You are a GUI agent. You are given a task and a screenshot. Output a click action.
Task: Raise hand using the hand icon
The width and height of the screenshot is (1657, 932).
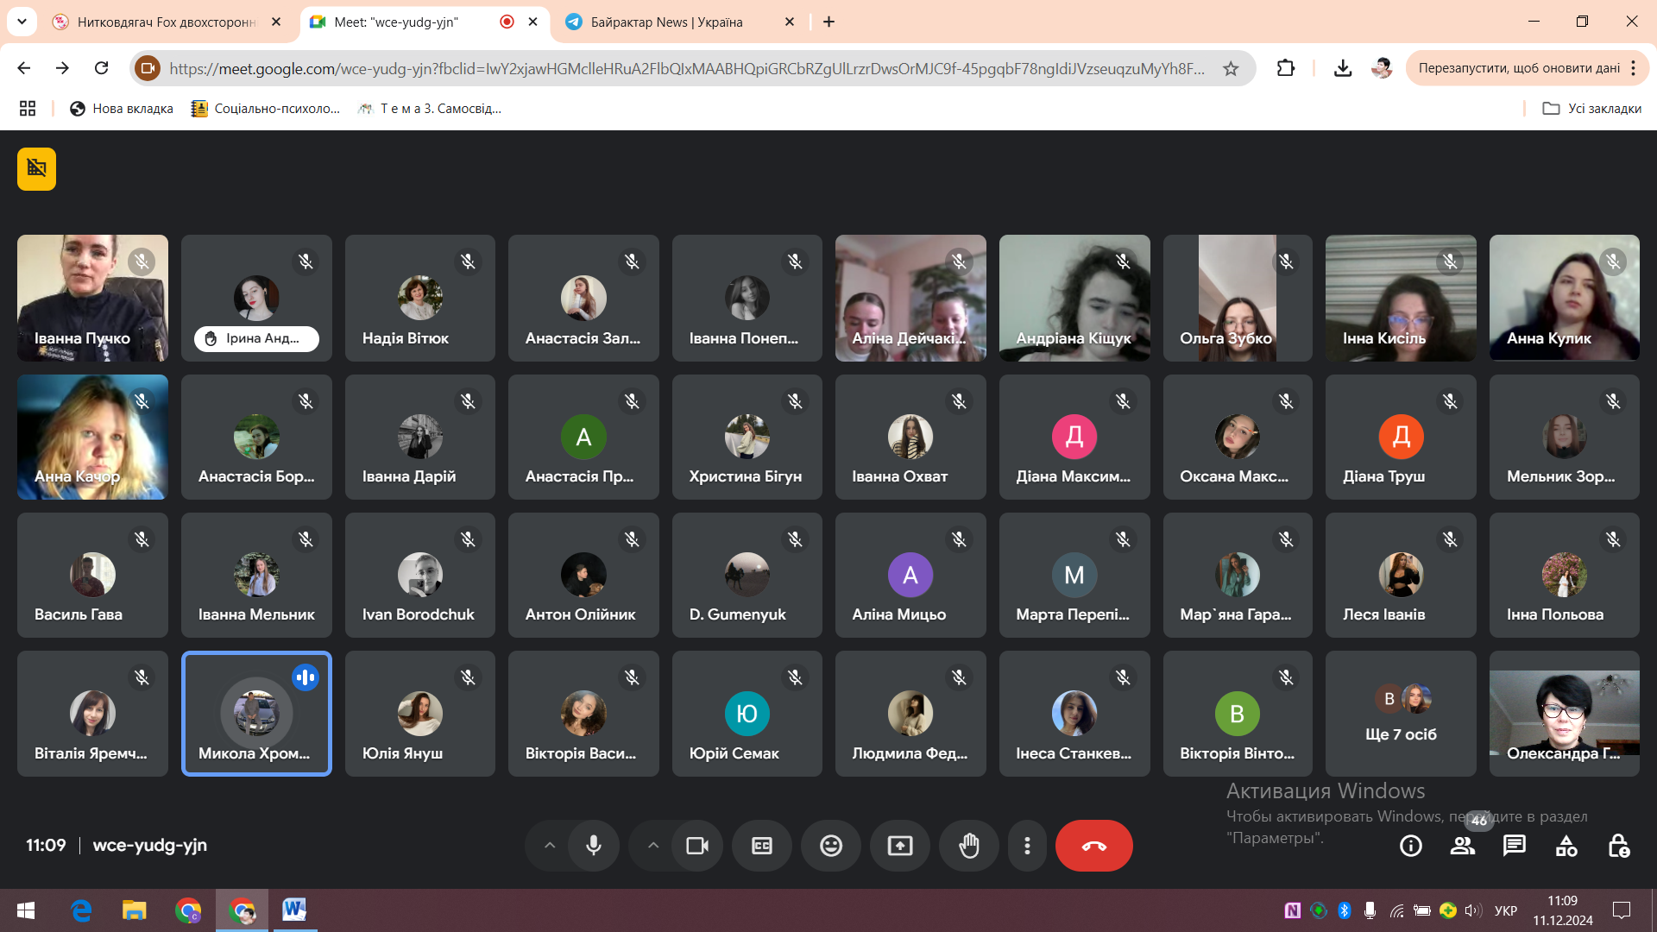pyautogui.click(x=968, y=846)
